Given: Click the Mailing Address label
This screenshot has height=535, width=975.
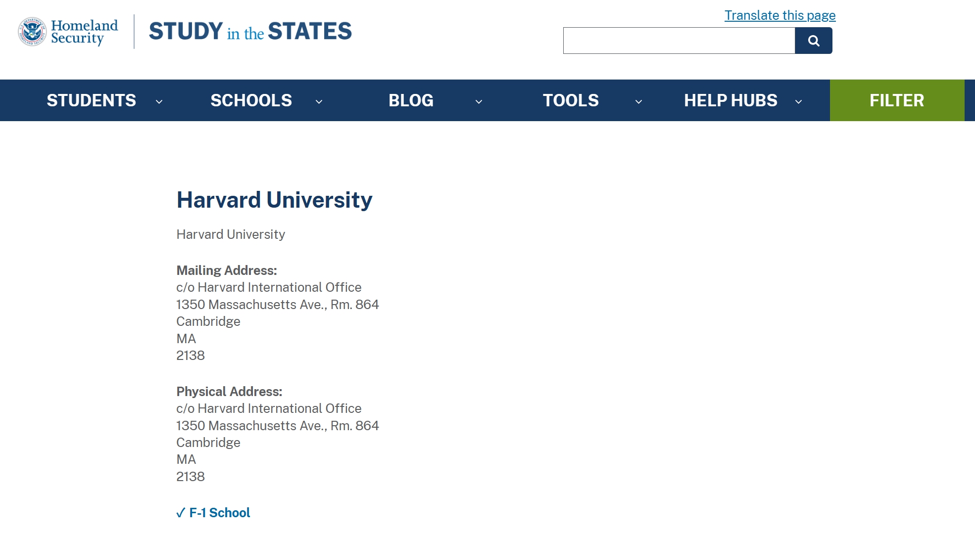Looking at the screenshot, I should click(x=227, y=270).
